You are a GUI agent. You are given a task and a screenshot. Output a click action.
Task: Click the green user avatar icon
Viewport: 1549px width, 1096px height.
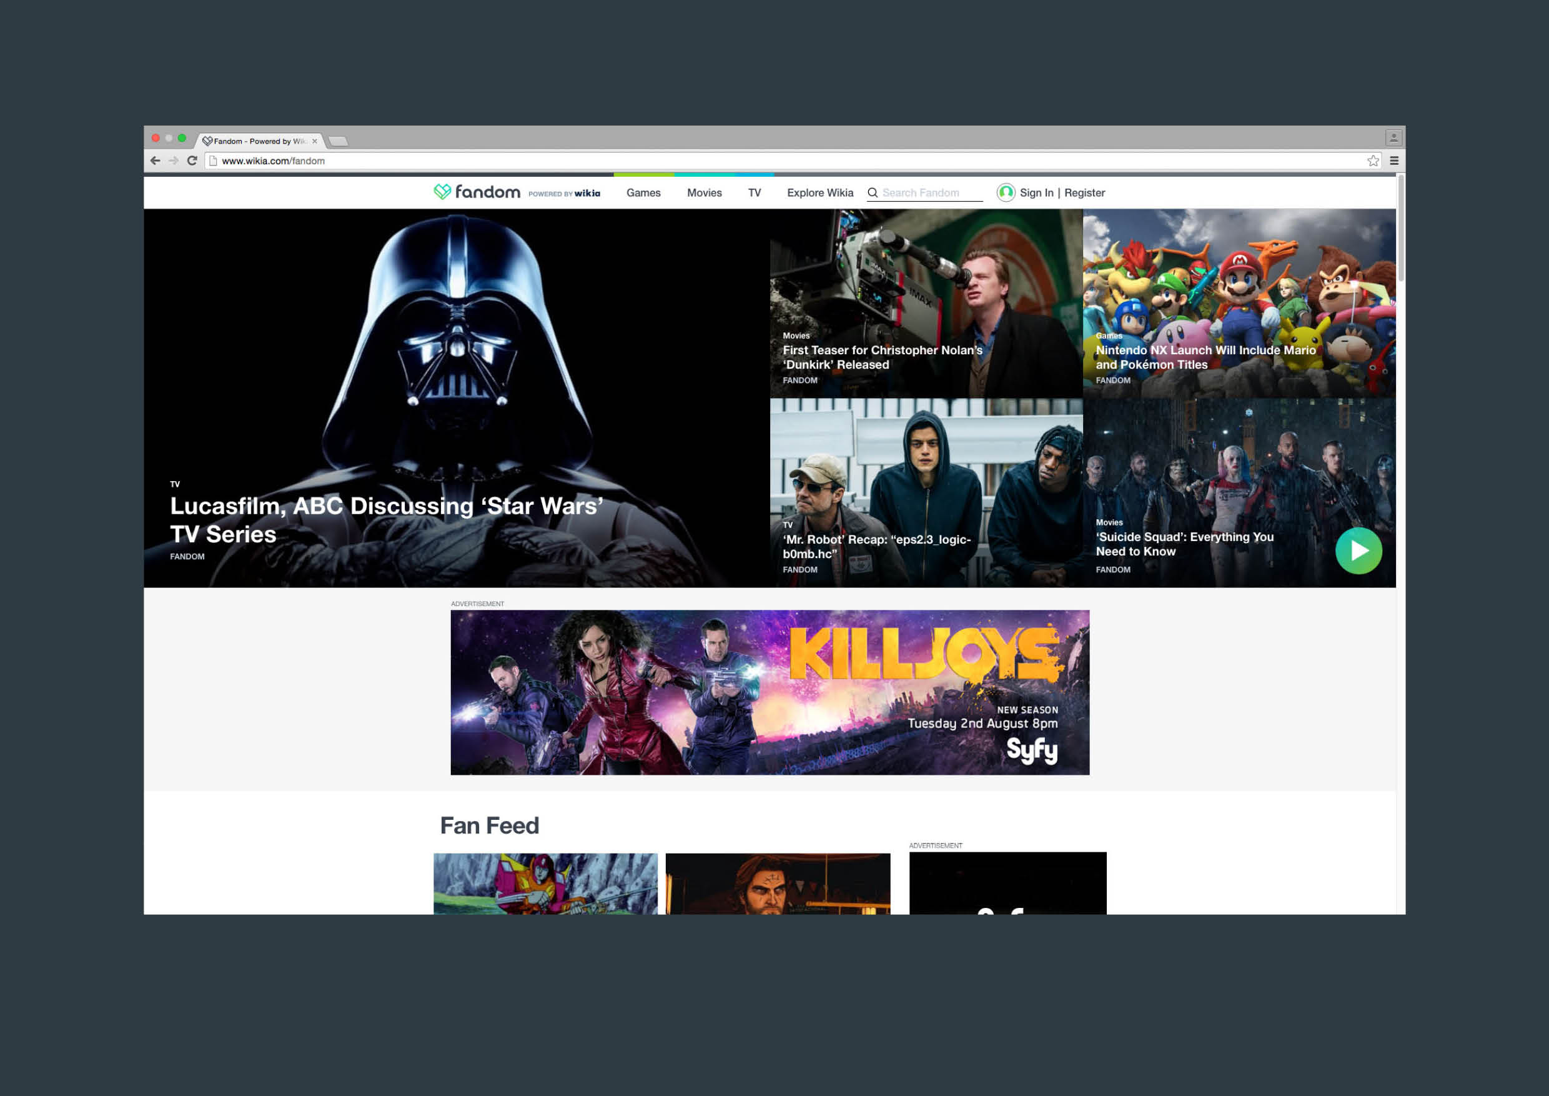[1005, 193]
